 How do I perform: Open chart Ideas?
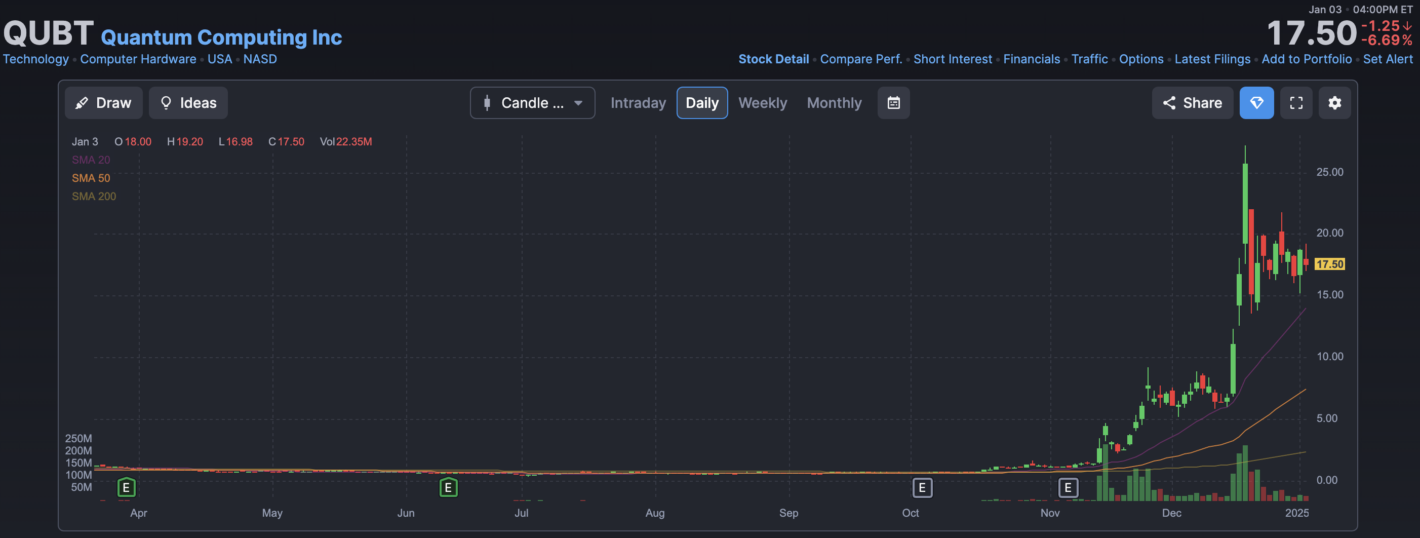(x=188, y=103)
